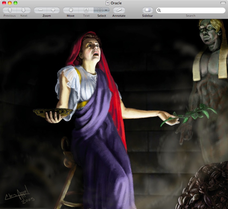Choose the Text selection tool
This screenshot has height=209, width=228.
point(86,10)
